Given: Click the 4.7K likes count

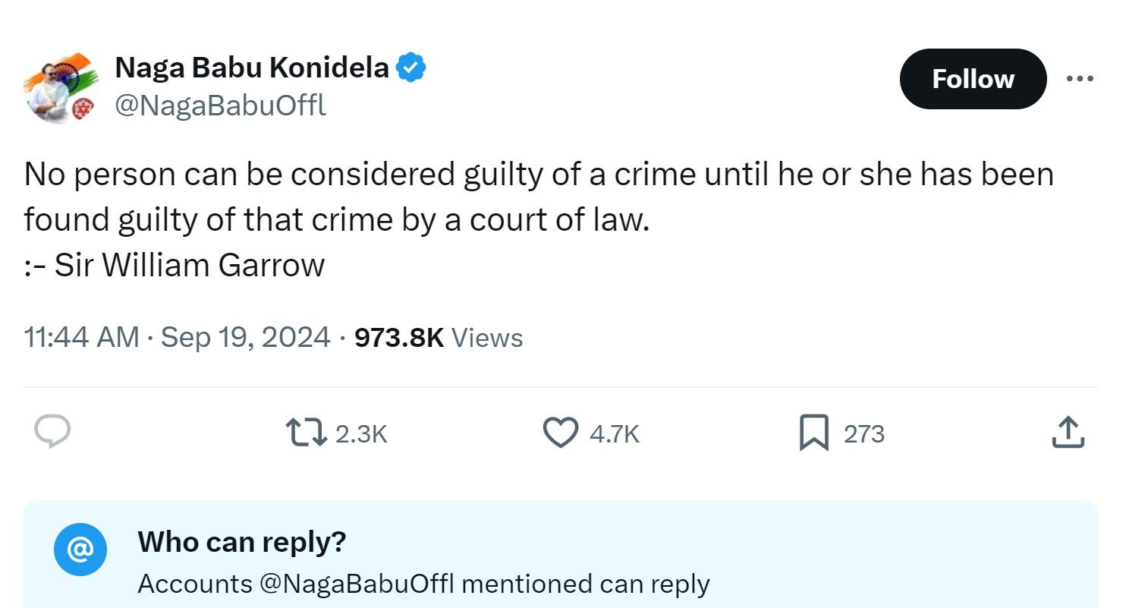Looking at the screenshot, I should 615,434.
